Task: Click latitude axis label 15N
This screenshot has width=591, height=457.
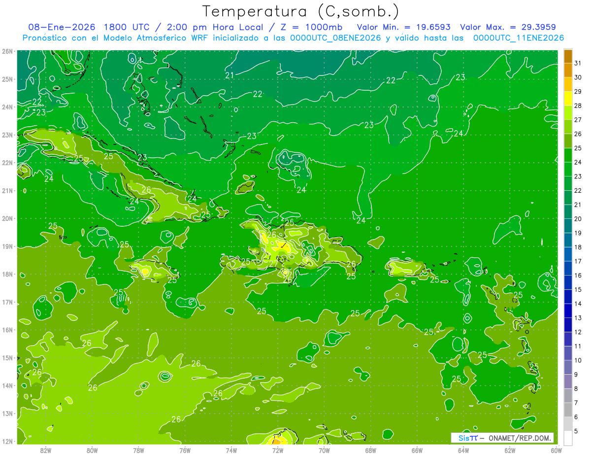Action: [x=7, y=358]
